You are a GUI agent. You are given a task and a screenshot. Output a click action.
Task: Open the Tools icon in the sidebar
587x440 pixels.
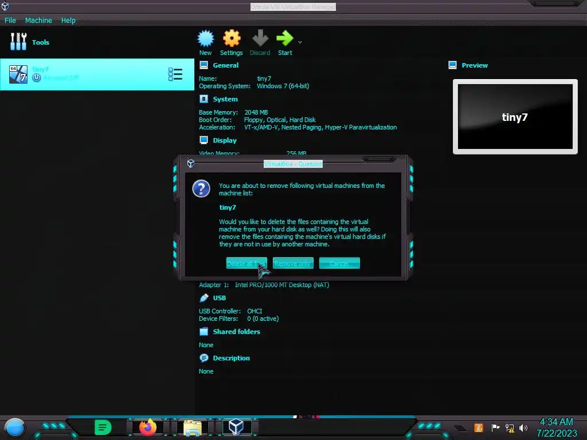pos(18,41)
